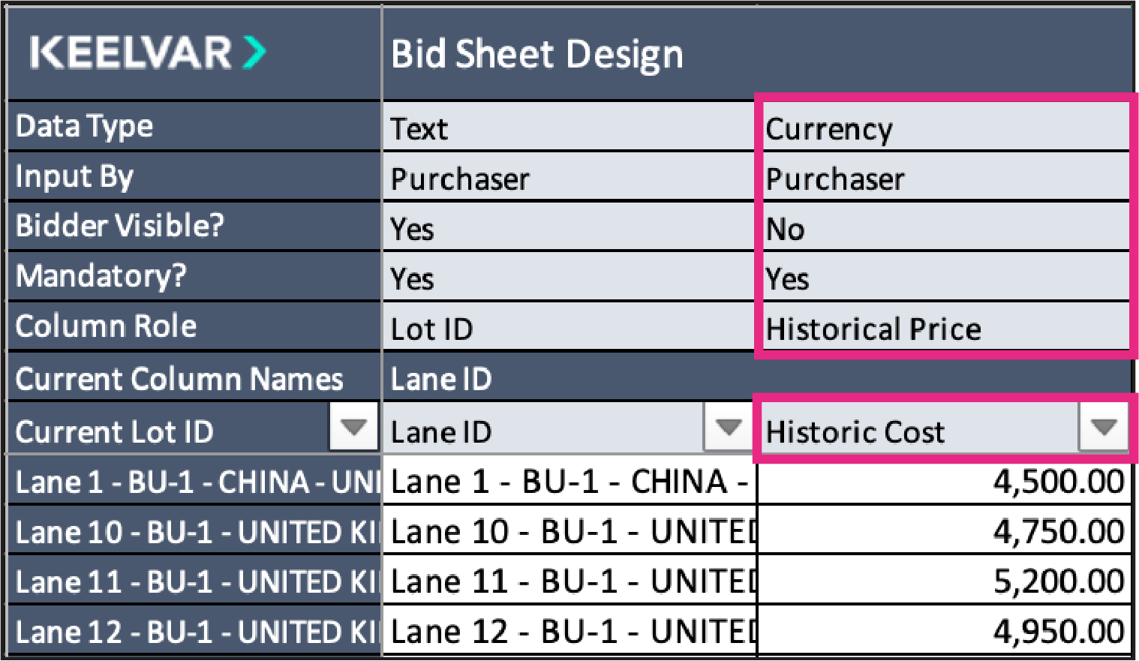Screen dimensions: 1139x661
Task: Click the 4,750.00 historic cost cell
Action: tap(945, 530)
